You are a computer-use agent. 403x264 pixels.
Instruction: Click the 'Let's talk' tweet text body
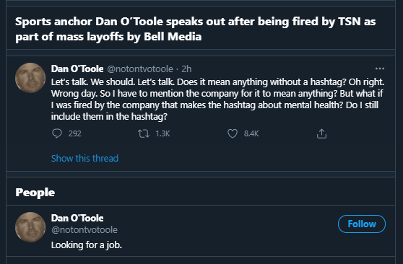point(217,99)
